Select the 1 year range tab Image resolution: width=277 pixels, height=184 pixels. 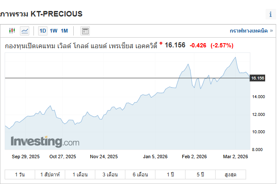(170, 174)
